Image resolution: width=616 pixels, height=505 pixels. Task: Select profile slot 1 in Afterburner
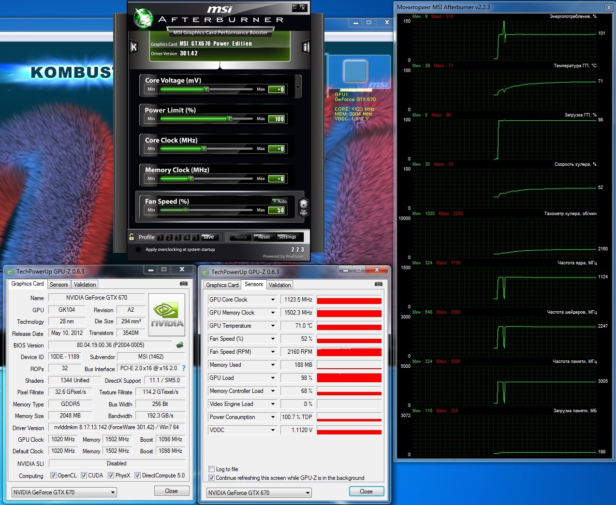[161, 237]
